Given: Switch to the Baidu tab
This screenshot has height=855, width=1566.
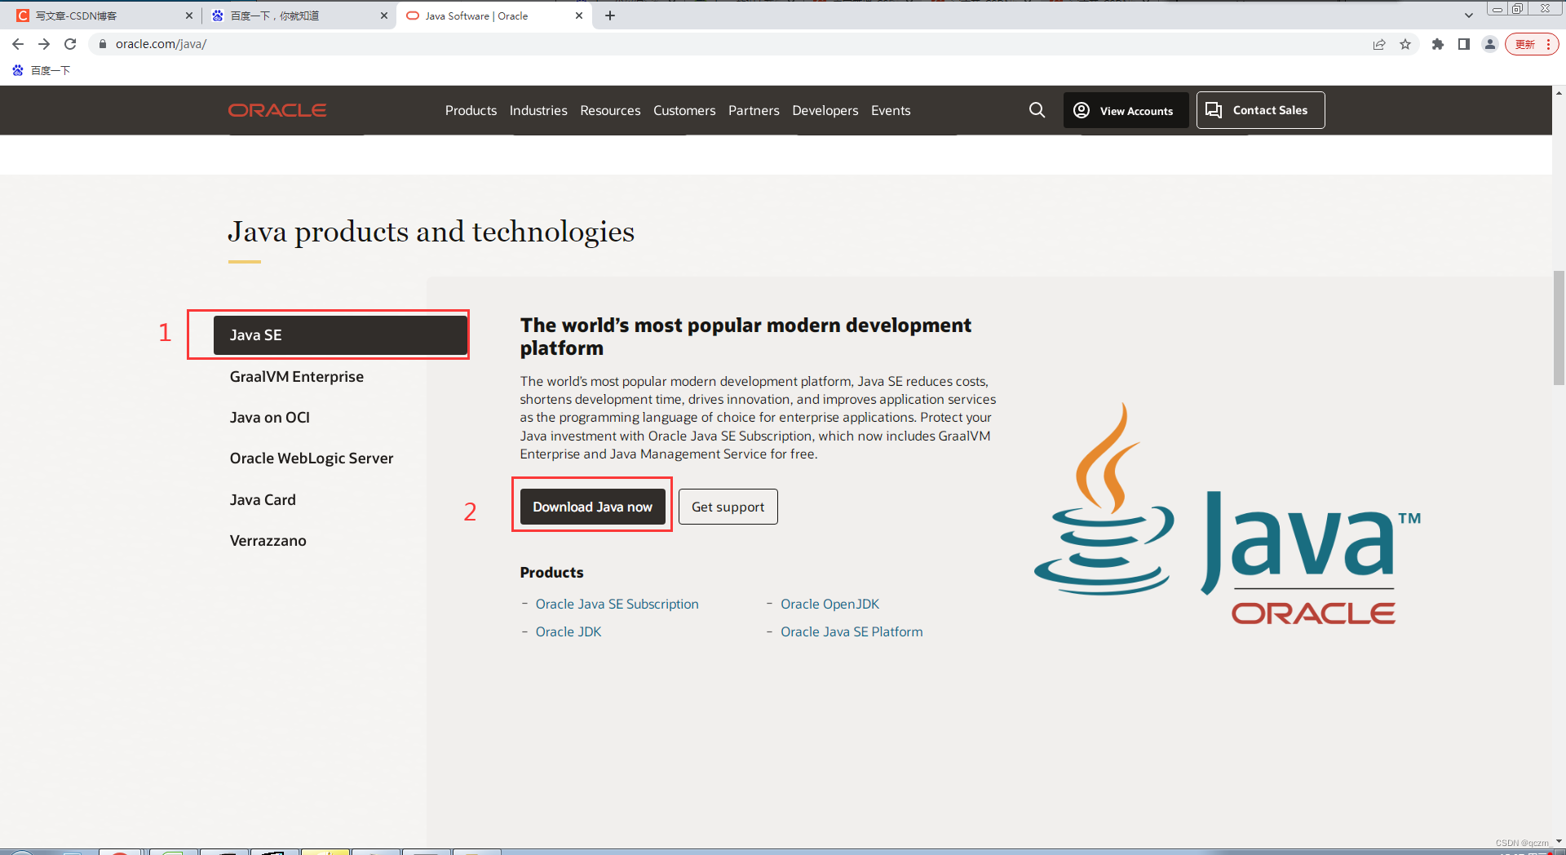Looking at the screenshot, I should point(299,16).
